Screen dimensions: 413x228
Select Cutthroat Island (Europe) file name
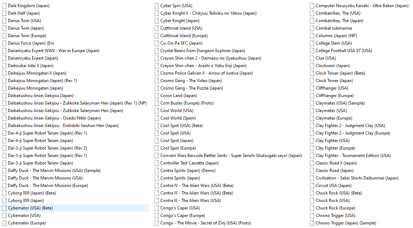click(184, 36)
